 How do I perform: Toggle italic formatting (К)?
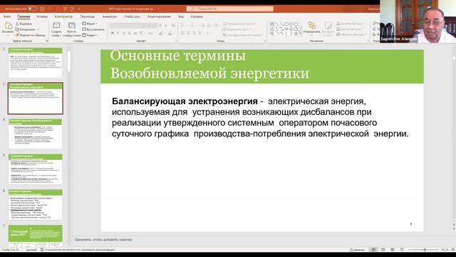[x=118, y=34]
